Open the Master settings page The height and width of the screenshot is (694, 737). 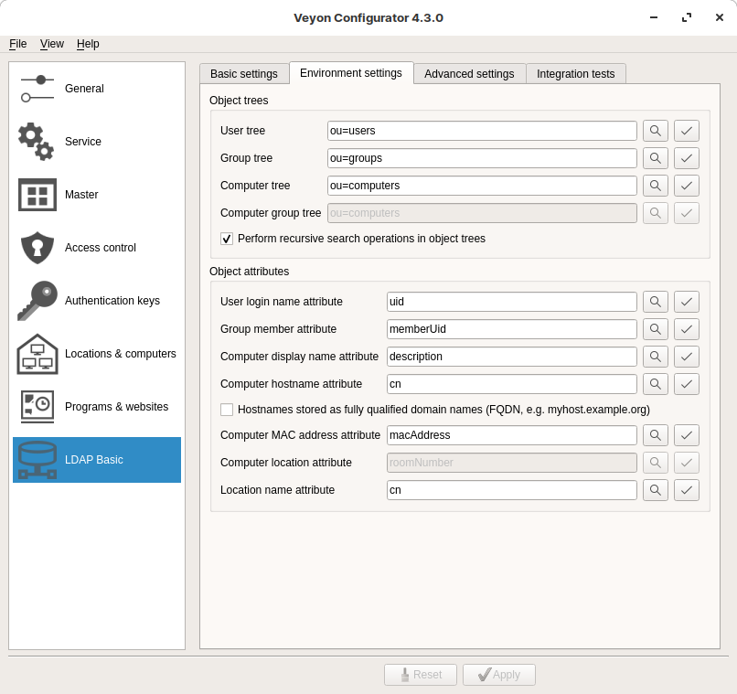[97, 195]
